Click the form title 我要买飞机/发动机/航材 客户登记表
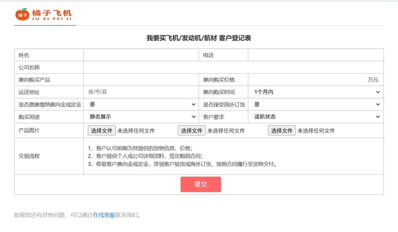398x232 pixels. [199, 38]
